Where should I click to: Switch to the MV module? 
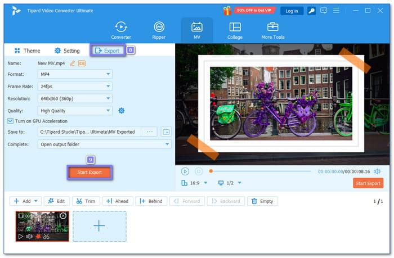click(197, 30)
